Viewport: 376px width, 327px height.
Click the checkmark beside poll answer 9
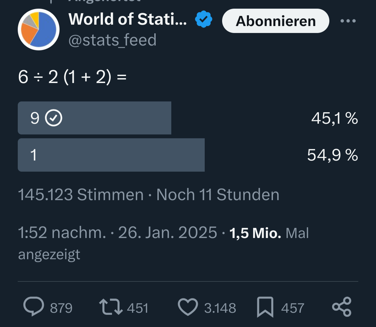(54, 118)
